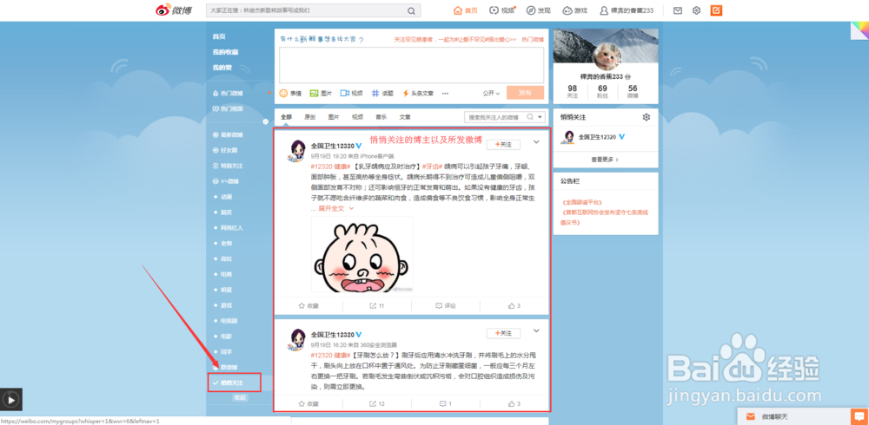Click 查看更多 in 悄悄关注 panel
The image size is (869, 425).
tap(605, 160)
